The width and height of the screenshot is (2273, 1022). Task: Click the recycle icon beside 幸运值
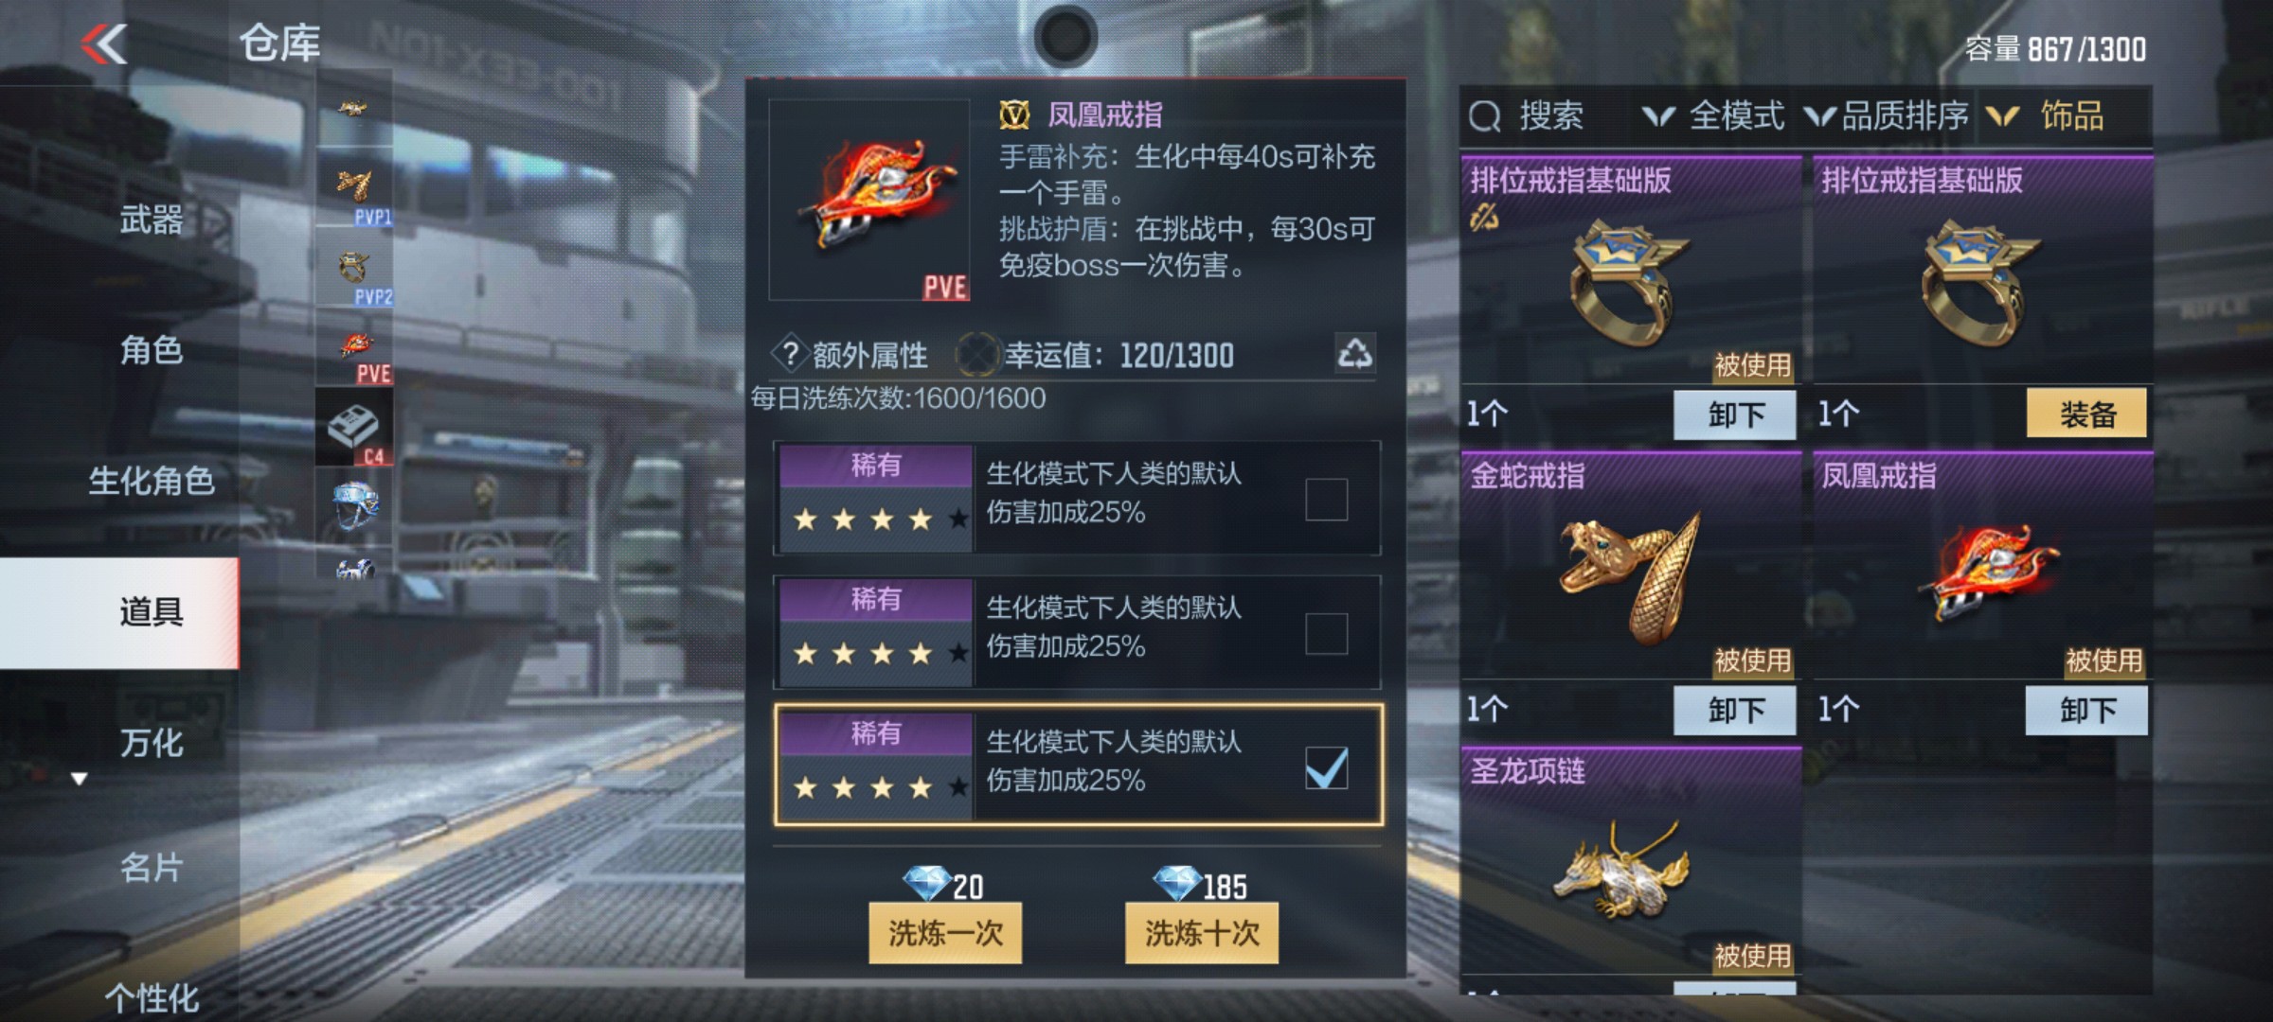click(1354, 353)
